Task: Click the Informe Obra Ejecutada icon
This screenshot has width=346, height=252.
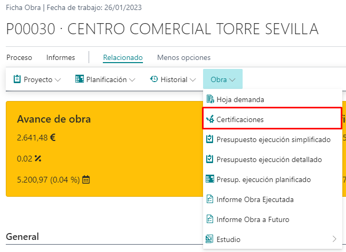Action: coord(209,199)
